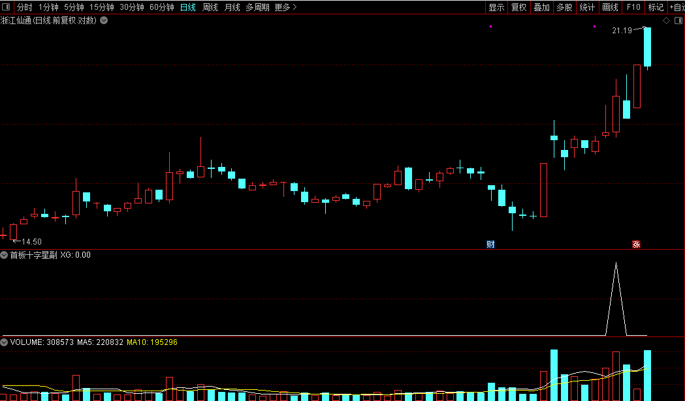Open the 多周期 multi-period view
The image size is (685, 401).
click(x=257, y=7)
